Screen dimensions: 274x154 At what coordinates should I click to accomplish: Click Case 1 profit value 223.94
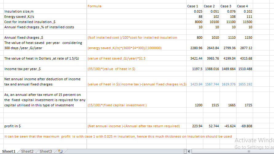[197, 126]
